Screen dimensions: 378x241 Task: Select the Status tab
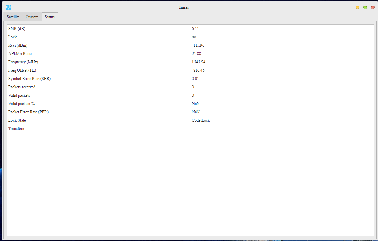pyautogui.click(x=50, y=17)
